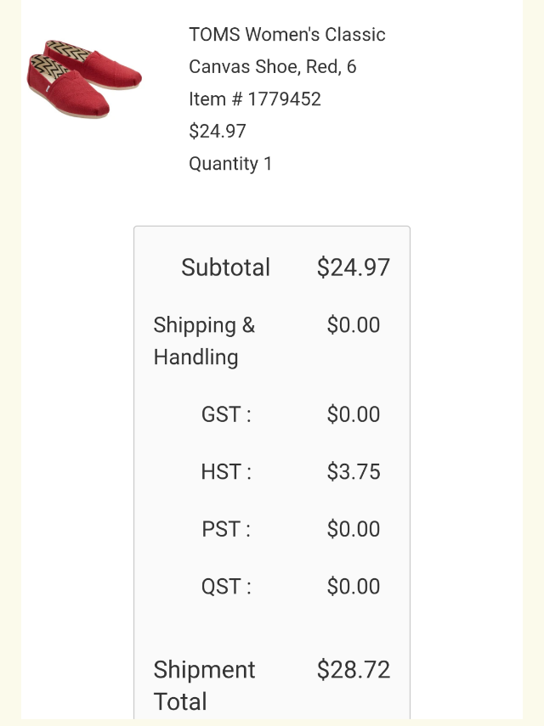Click the Quantity 1 line
This screenshot has height=726, width=544.
click(x=230, y=164)
